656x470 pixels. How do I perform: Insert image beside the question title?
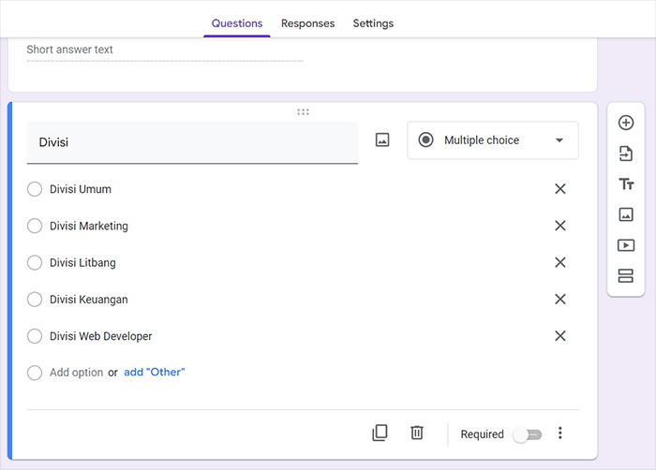pyautogui.click(x=382, y=140)
